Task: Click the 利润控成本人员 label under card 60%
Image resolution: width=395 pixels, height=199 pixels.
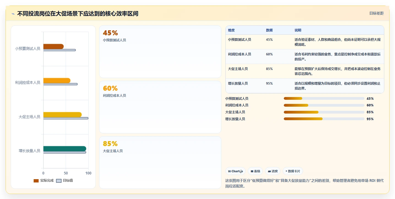Action: coord(115,96)
